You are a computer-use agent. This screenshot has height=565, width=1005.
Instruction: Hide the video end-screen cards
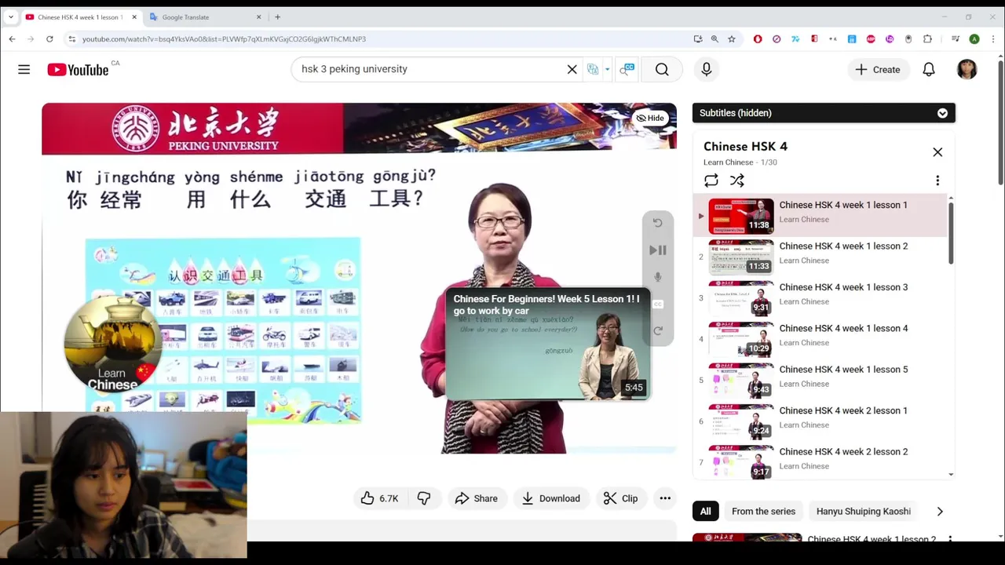click(x=650, y=118)
